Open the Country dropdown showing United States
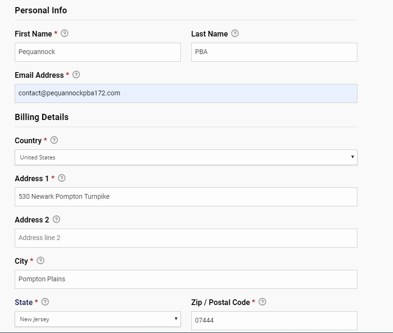This screenshot has width=393, height=333. click(x=186, y=157)
